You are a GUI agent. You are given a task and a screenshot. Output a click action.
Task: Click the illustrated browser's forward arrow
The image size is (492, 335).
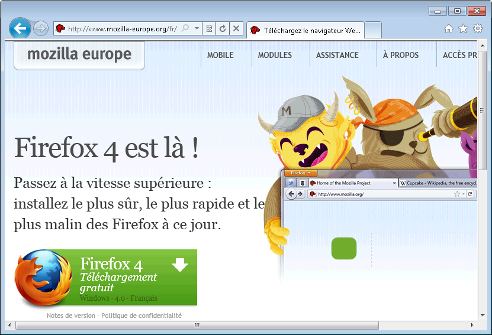pos(300,194)
